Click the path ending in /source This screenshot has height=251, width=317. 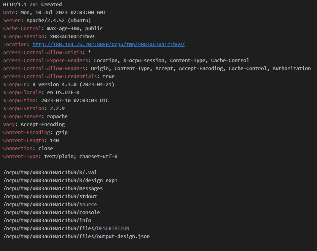[x=50, y=205]
